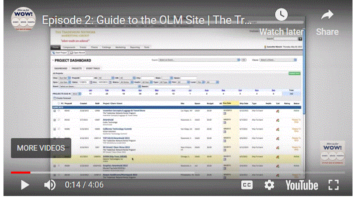Click the 0:14 / 4:06 time display

84,185
